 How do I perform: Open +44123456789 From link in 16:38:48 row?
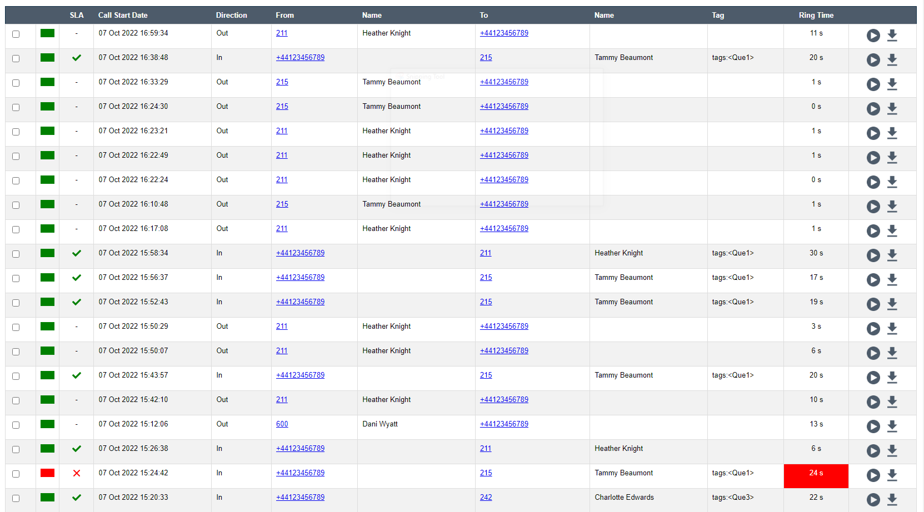pos(300,57)
